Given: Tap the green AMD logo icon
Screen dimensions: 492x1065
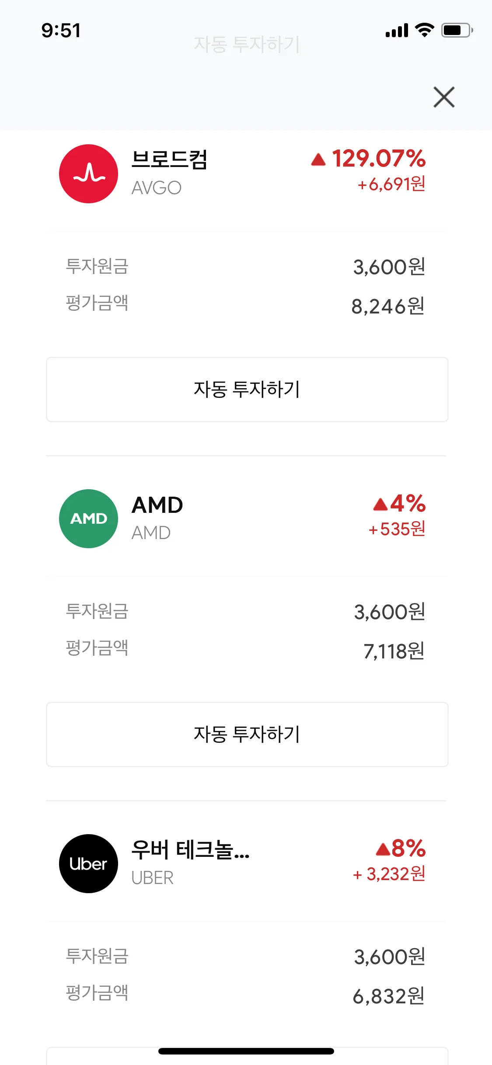Looking at the screenshot, I should click(x=89, y=519).
